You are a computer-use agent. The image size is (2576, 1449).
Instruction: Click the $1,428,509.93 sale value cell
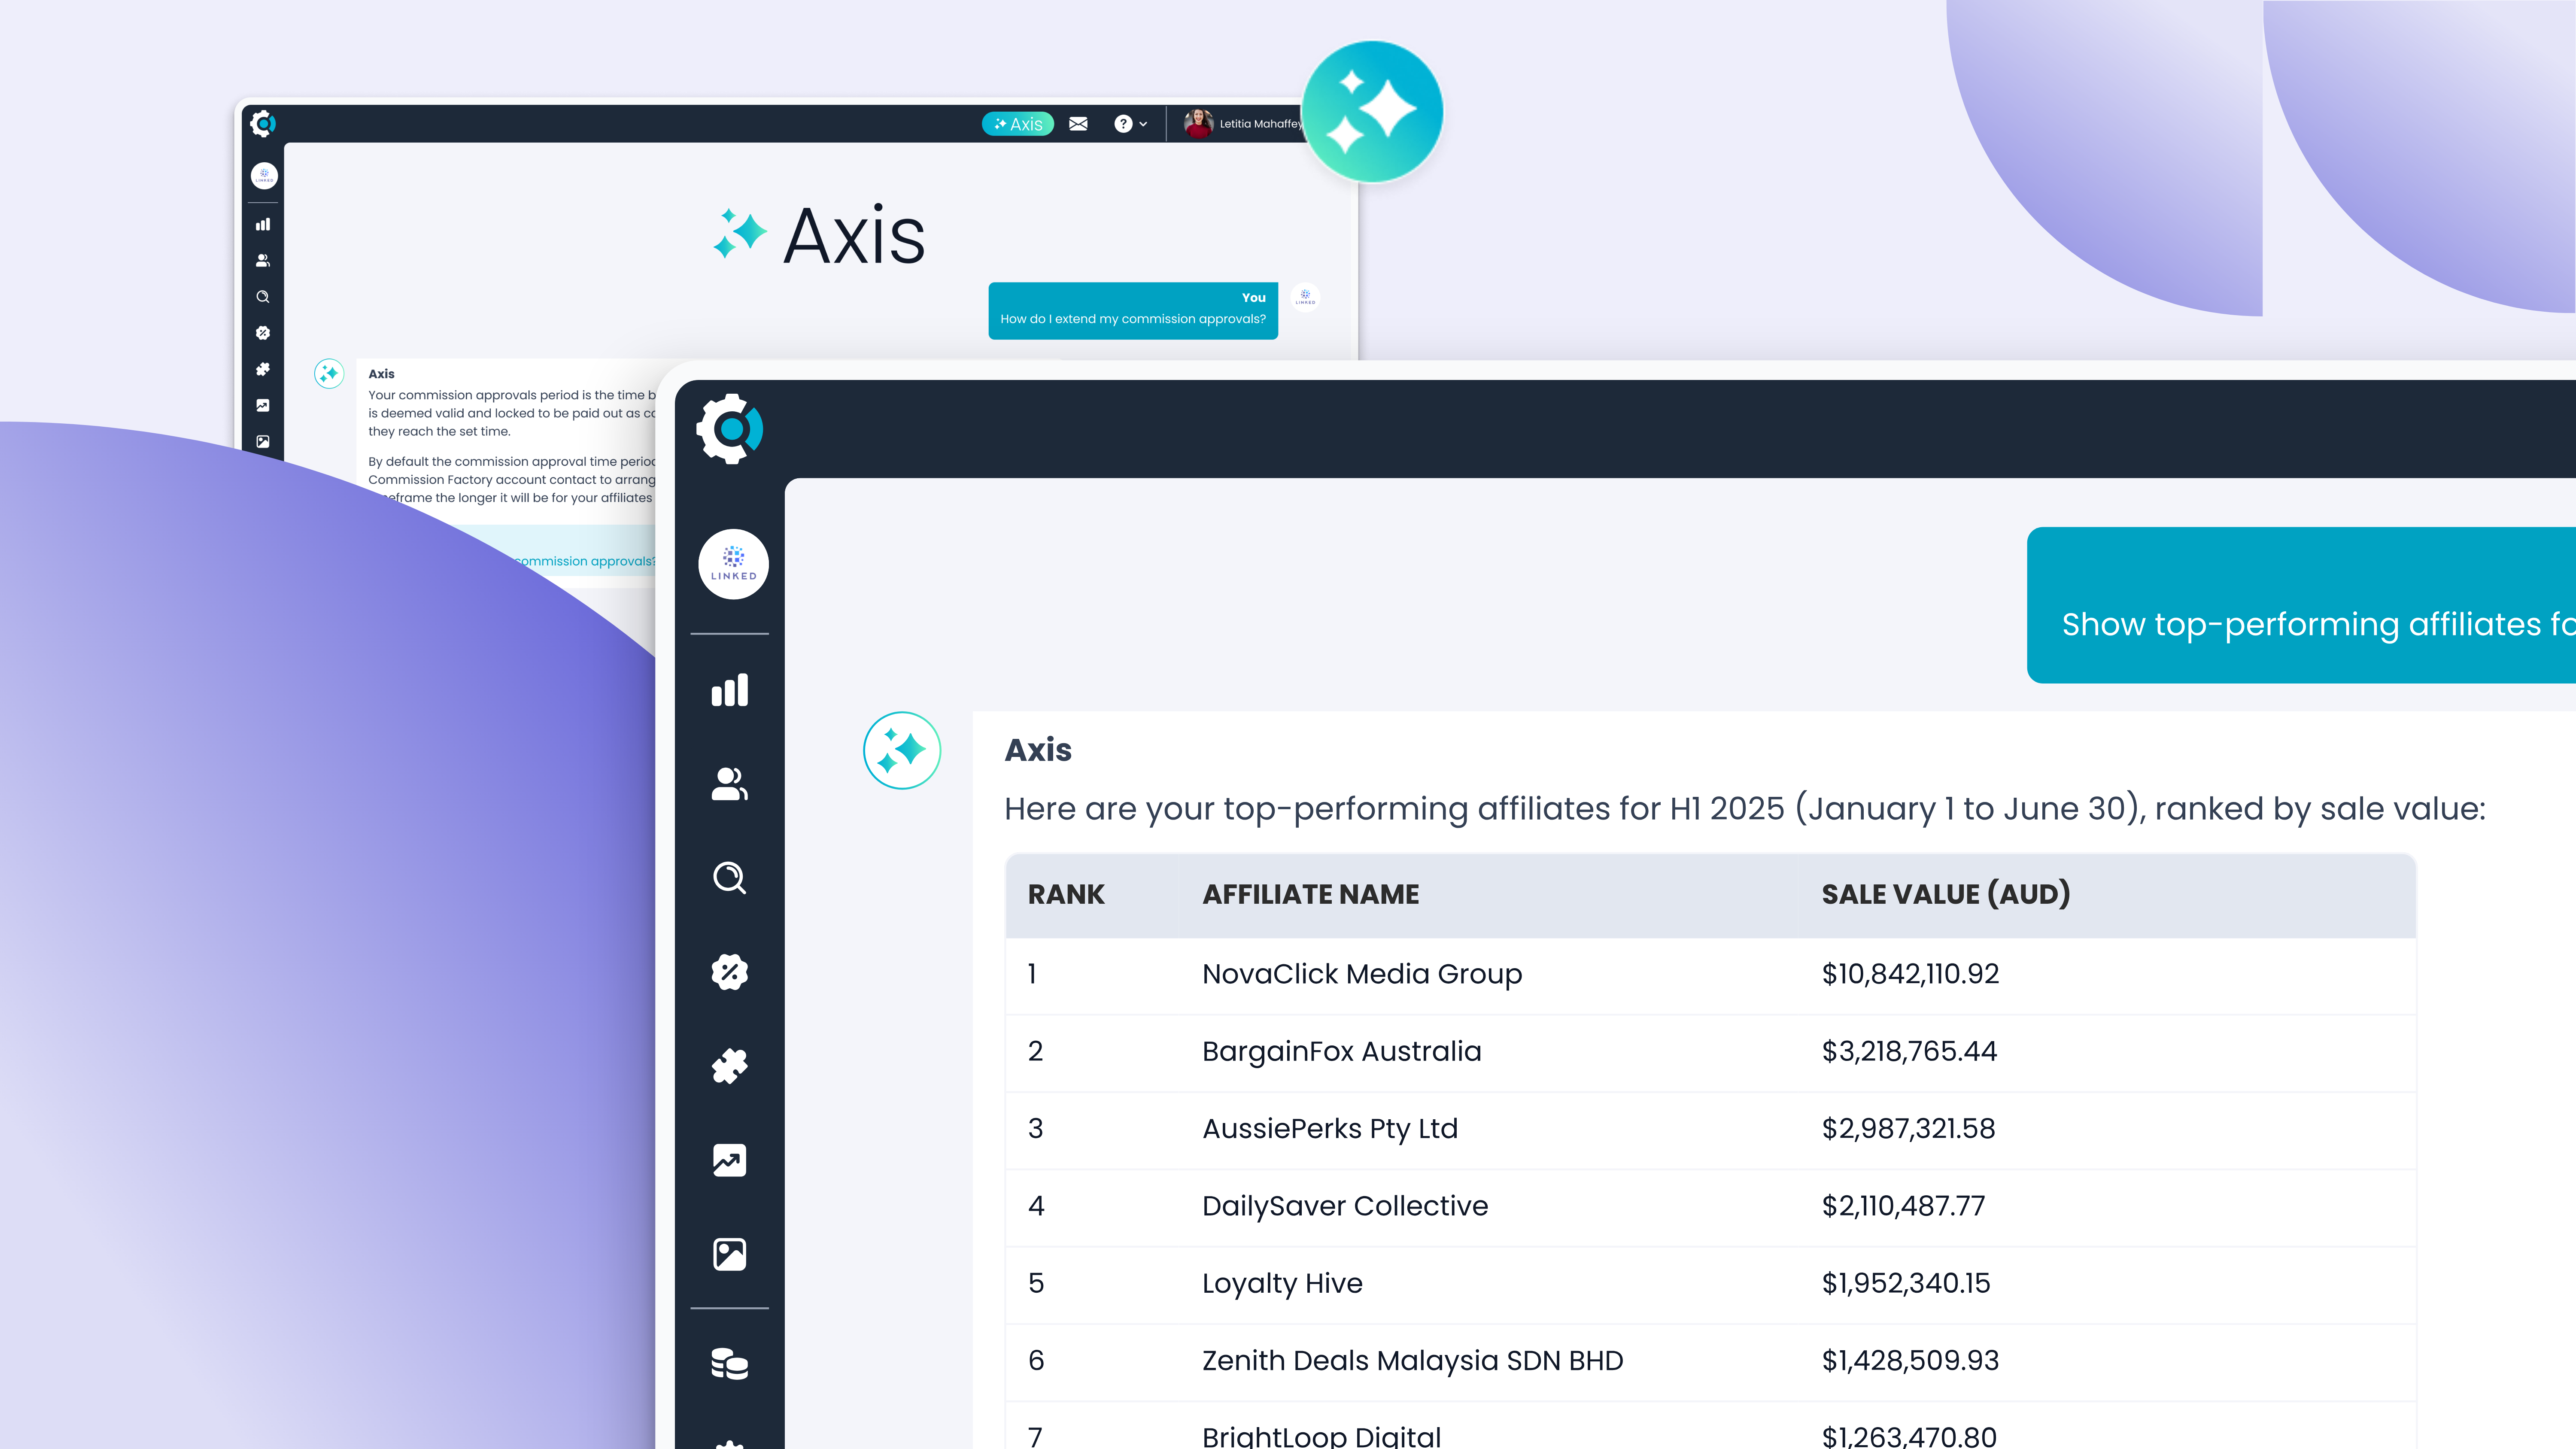click(x=1910, y=1361)
